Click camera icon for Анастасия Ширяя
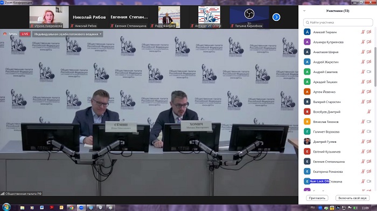This screenshot has width=377, height=211. point(369,52)
